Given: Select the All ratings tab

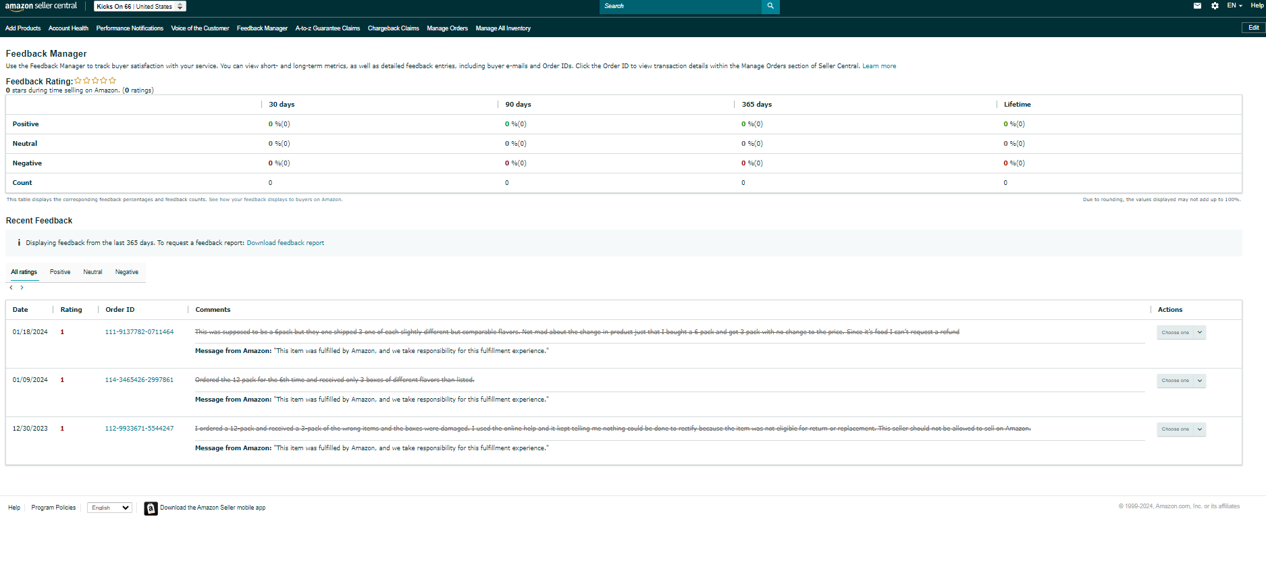Looking at the screenshot, I should point(24,272).
